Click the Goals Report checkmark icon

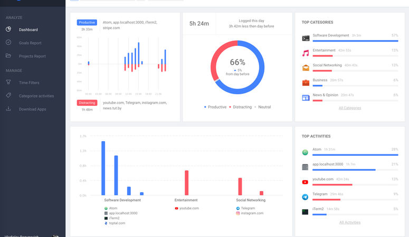click(8, 42)
